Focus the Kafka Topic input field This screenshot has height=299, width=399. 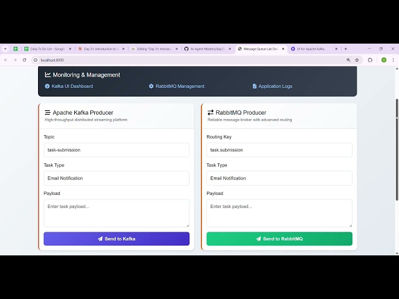coord(117,150)
